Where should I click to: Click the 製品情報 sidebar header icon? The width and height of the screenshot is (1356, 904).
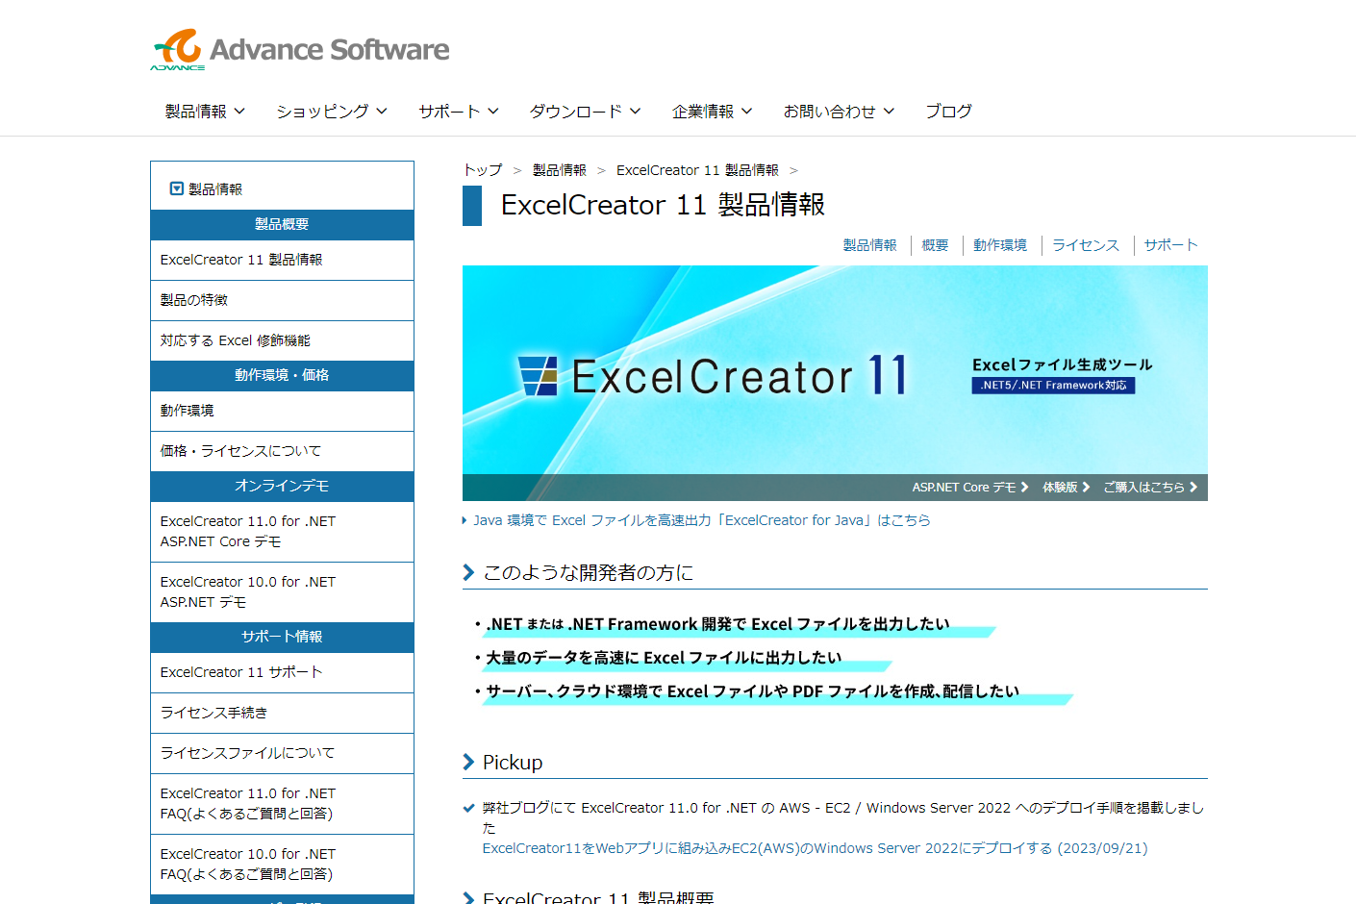click(x=177, y=188)
